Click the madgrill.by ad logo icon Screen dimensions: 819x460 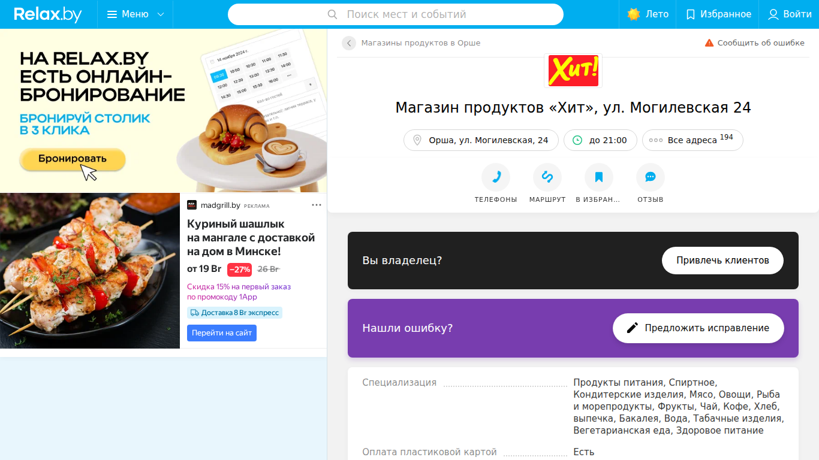(192, 205)
